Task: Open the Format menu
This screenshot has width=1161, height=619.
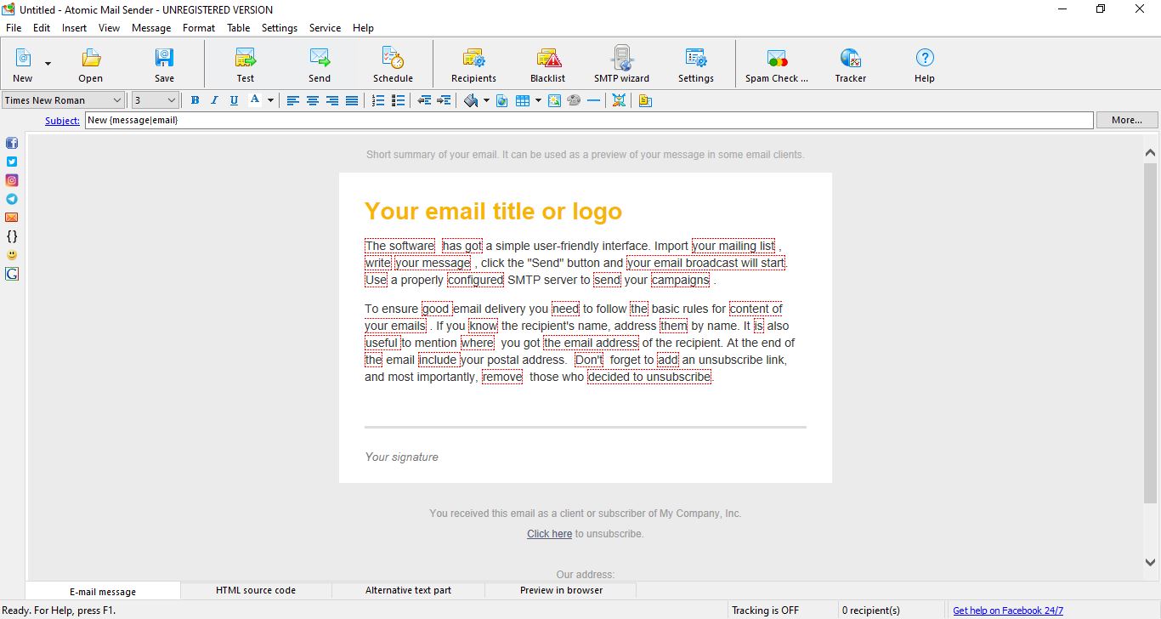Action: coord(199,28)
